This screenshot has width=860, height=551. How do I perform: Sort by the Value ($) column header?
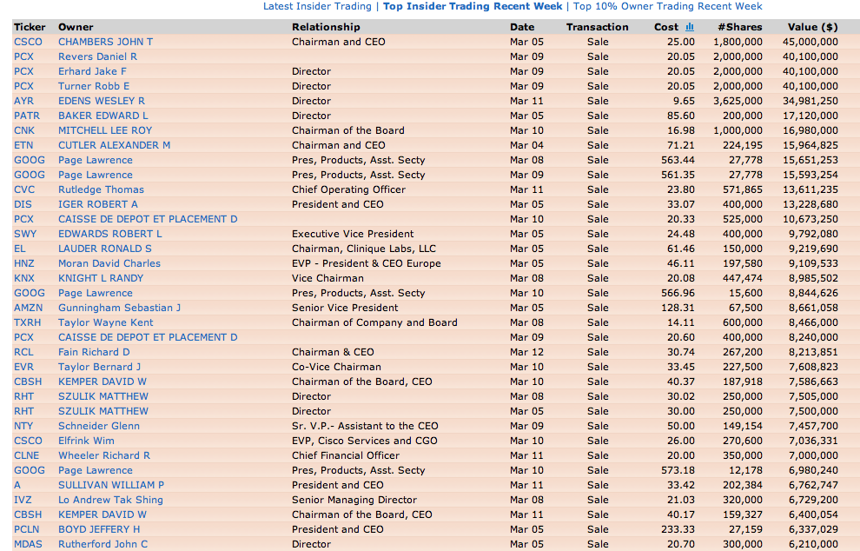point(813,27)
